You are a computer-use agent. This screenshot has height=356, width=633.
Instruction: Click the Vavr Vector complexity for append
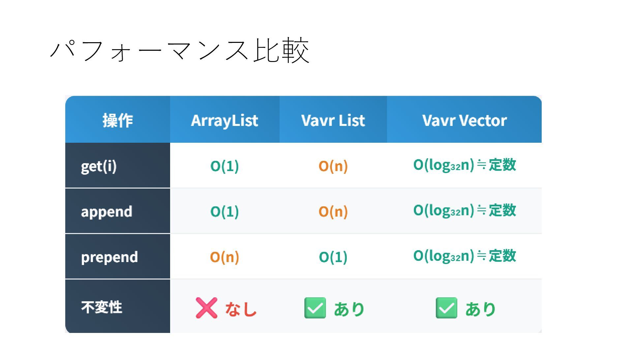pyautogui.click(x=465, y=211)
